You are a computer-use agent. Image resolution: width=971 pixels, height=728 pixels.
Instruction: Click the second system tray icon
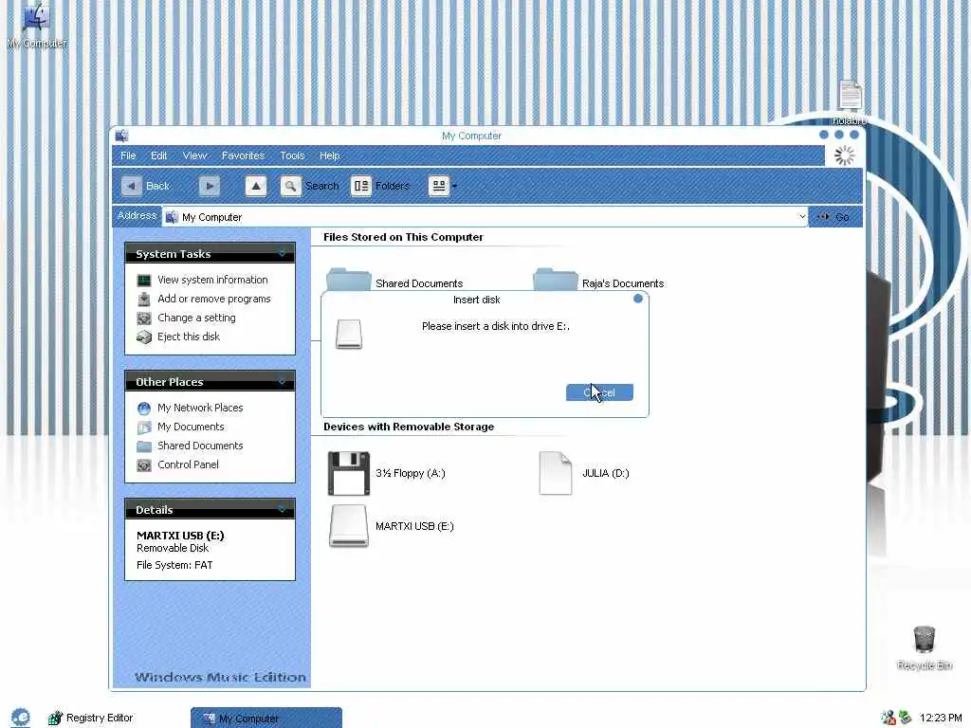tap(906, 718)
